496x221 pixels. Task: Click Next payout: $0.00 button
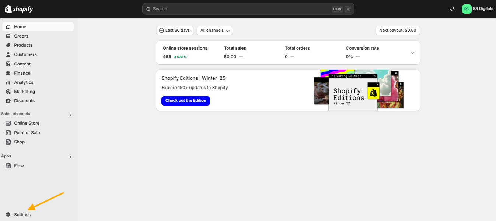click(x=398, y=31)
